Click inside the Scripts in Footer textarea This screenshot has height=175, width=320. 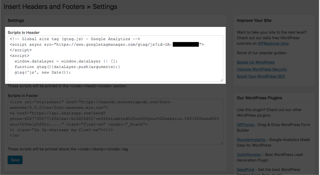115,122
